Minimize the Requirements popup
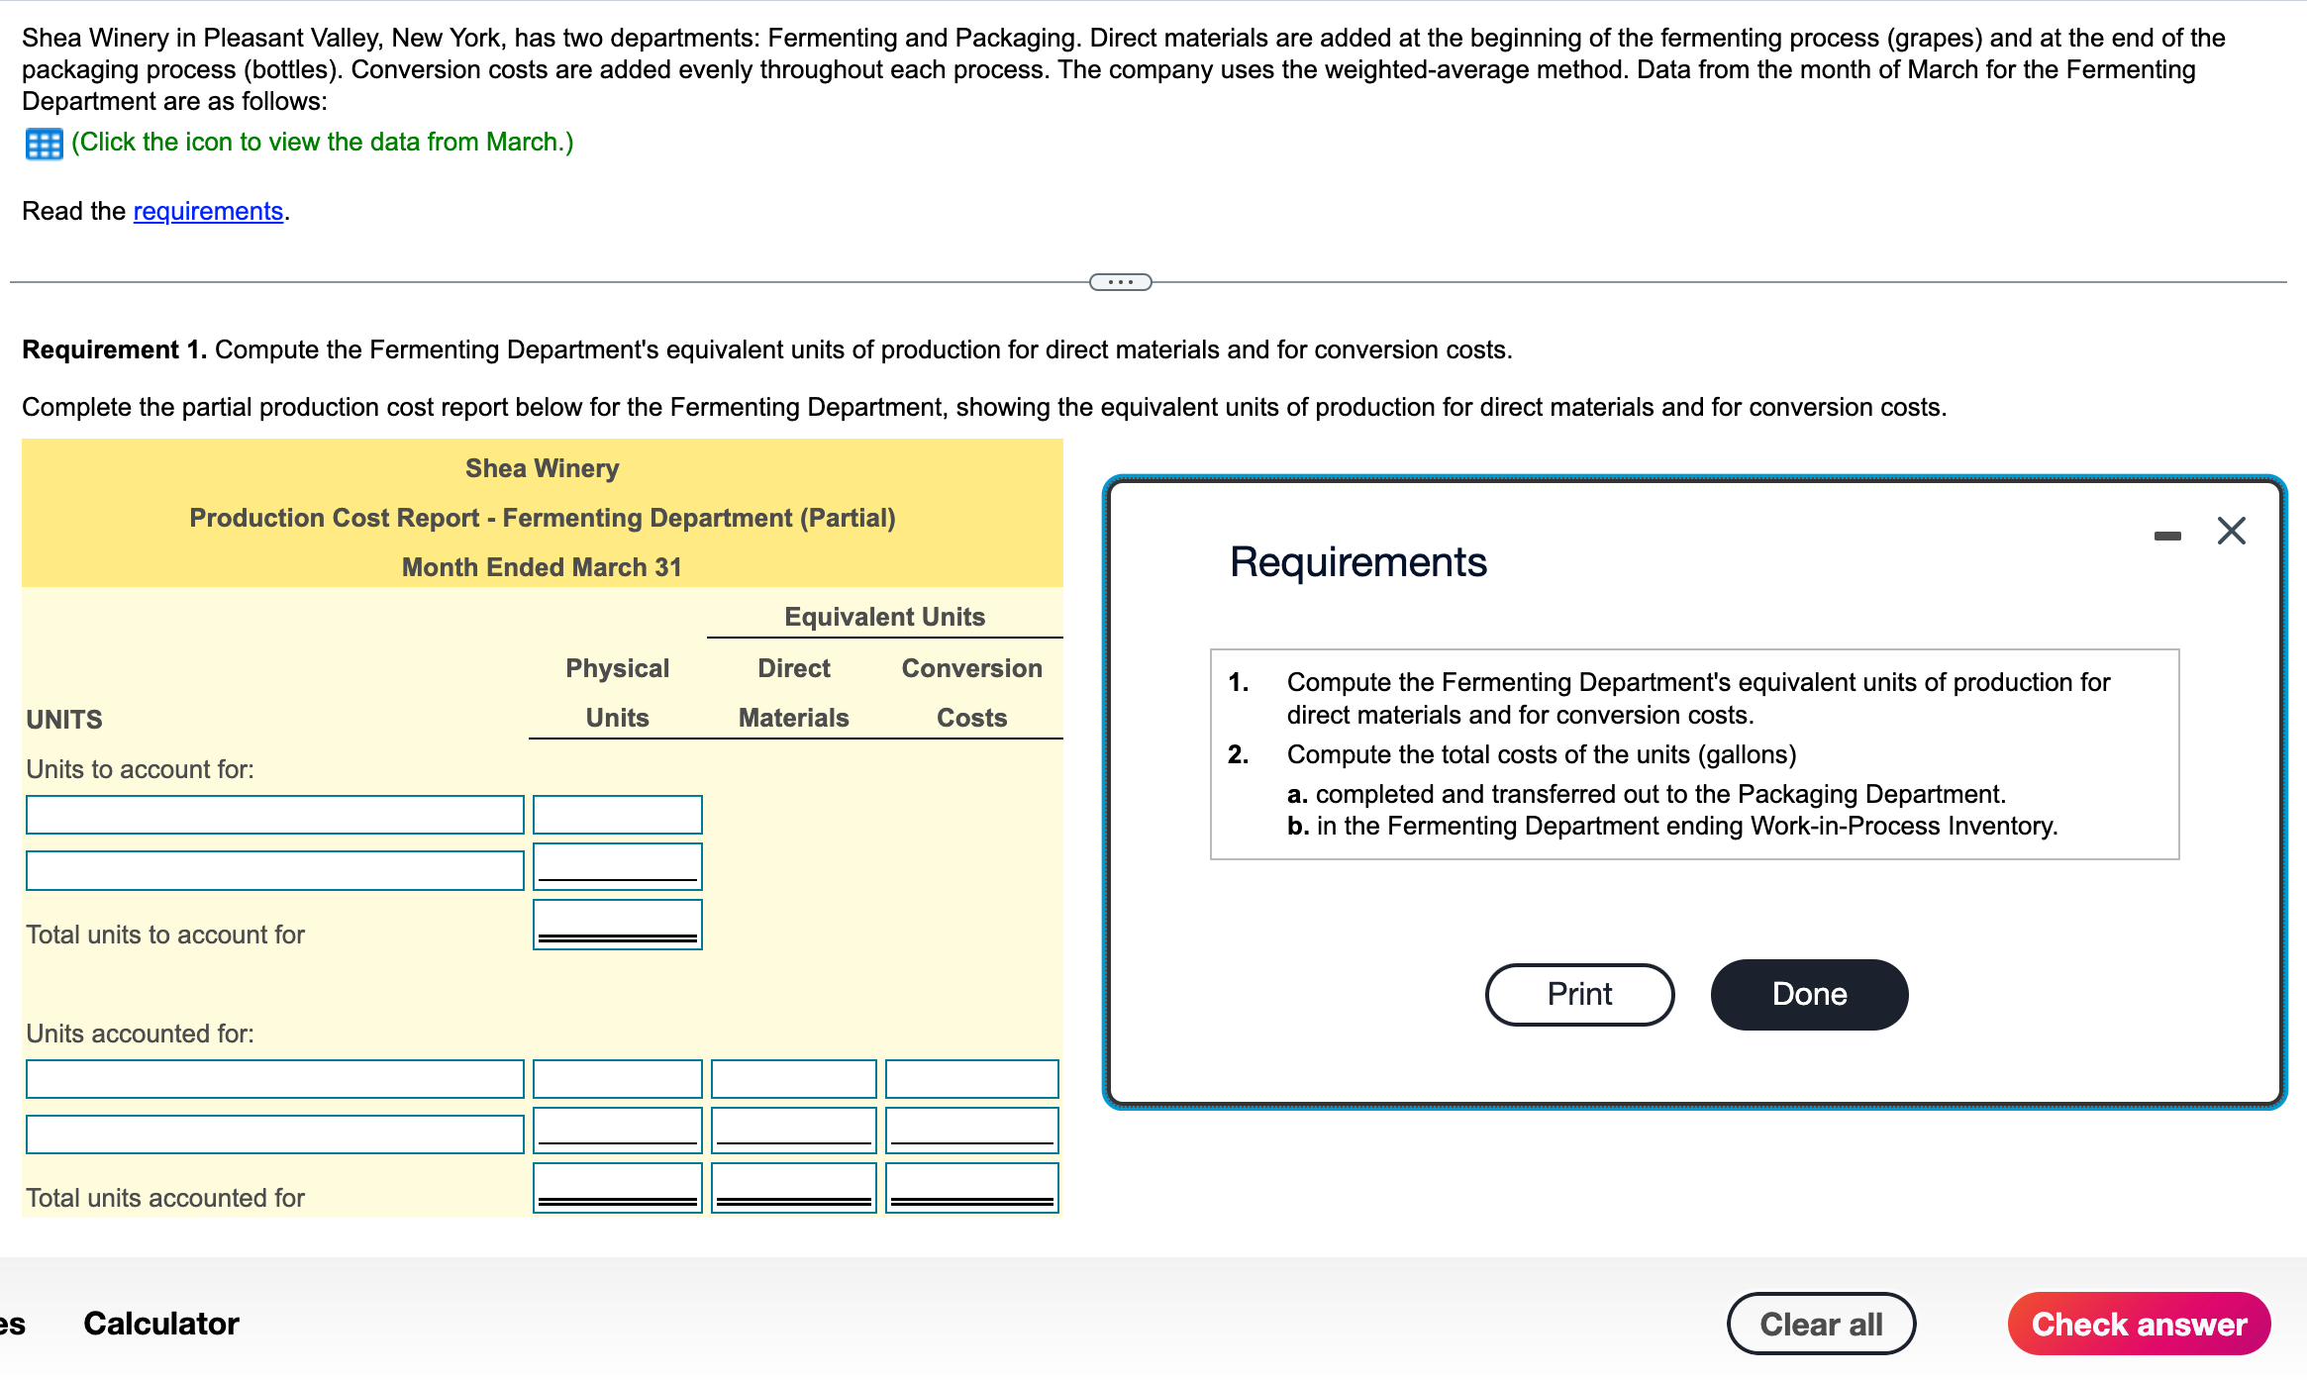Image resolution: width=2307 pixels, height=1380 pixels. [2166, 536]
